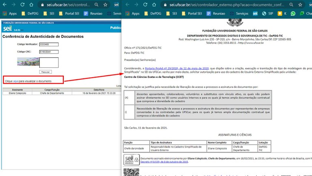Image resolution: width=312 pixels, height=176 pixels.
Task: Click SEI logo in left page header
Action: 8,28
